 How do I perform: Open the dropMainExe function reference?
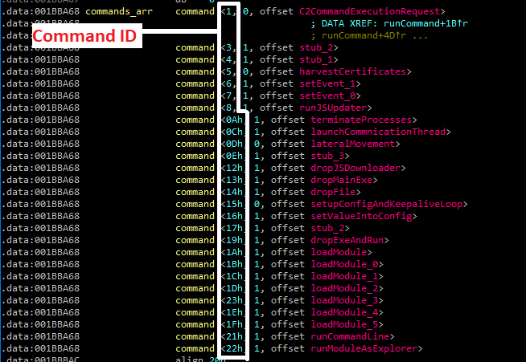pyautogui.click(x=342, y=180)
